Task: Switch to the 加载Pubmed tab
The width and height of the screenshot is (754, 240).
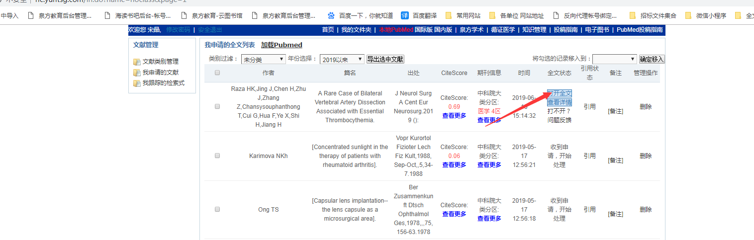Action: click(282, 45)
